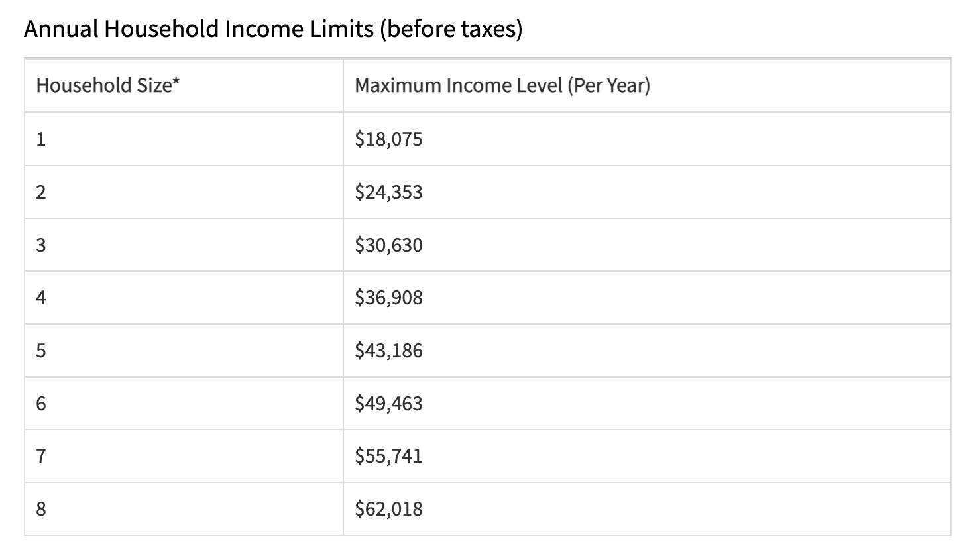Click household size 3 cell
Screen dimensions: 973x554
(184, 245)
